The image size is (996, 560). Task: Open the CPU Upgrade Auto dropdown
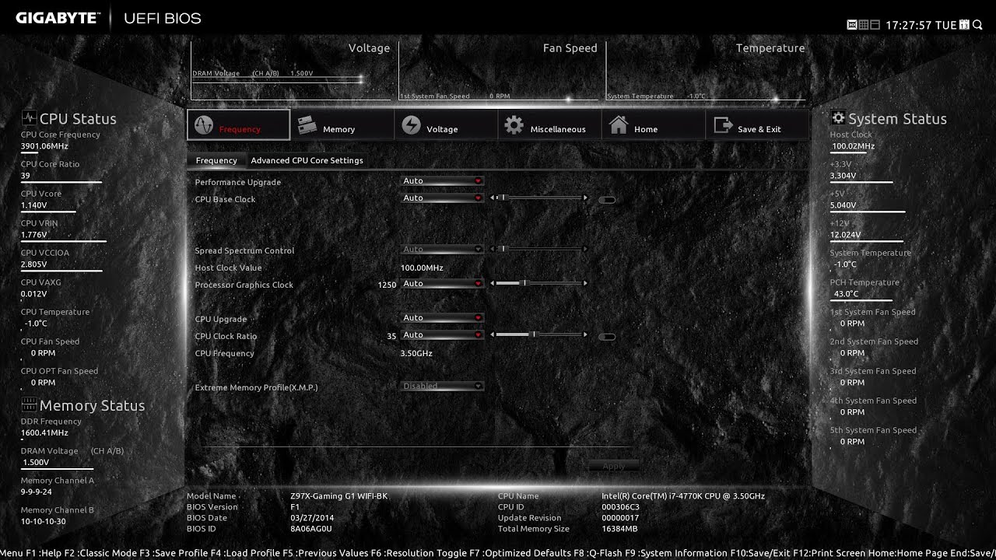[442, 317]
